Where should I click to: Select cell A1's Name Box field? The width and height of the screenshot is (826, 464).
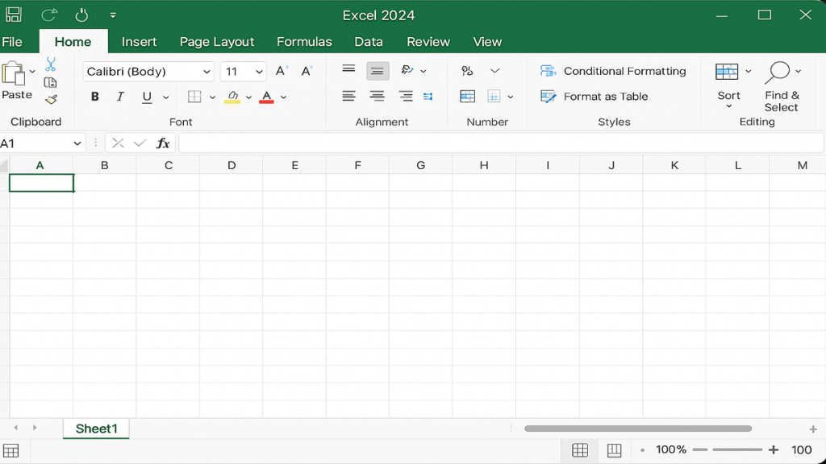click(x=36, y=143)
